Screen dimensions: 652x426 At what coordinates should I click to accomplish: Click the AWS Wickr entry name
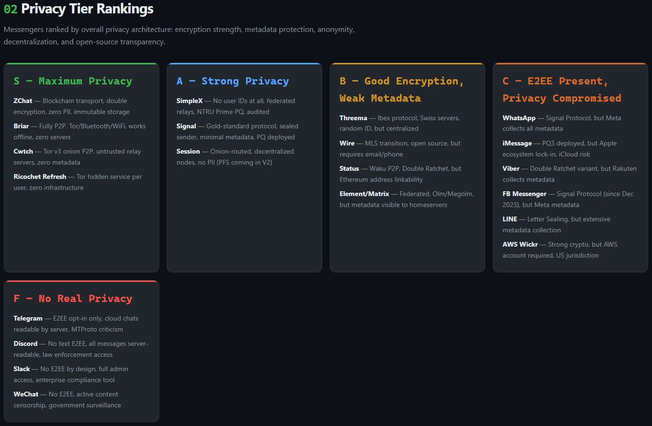coord(520,245)
